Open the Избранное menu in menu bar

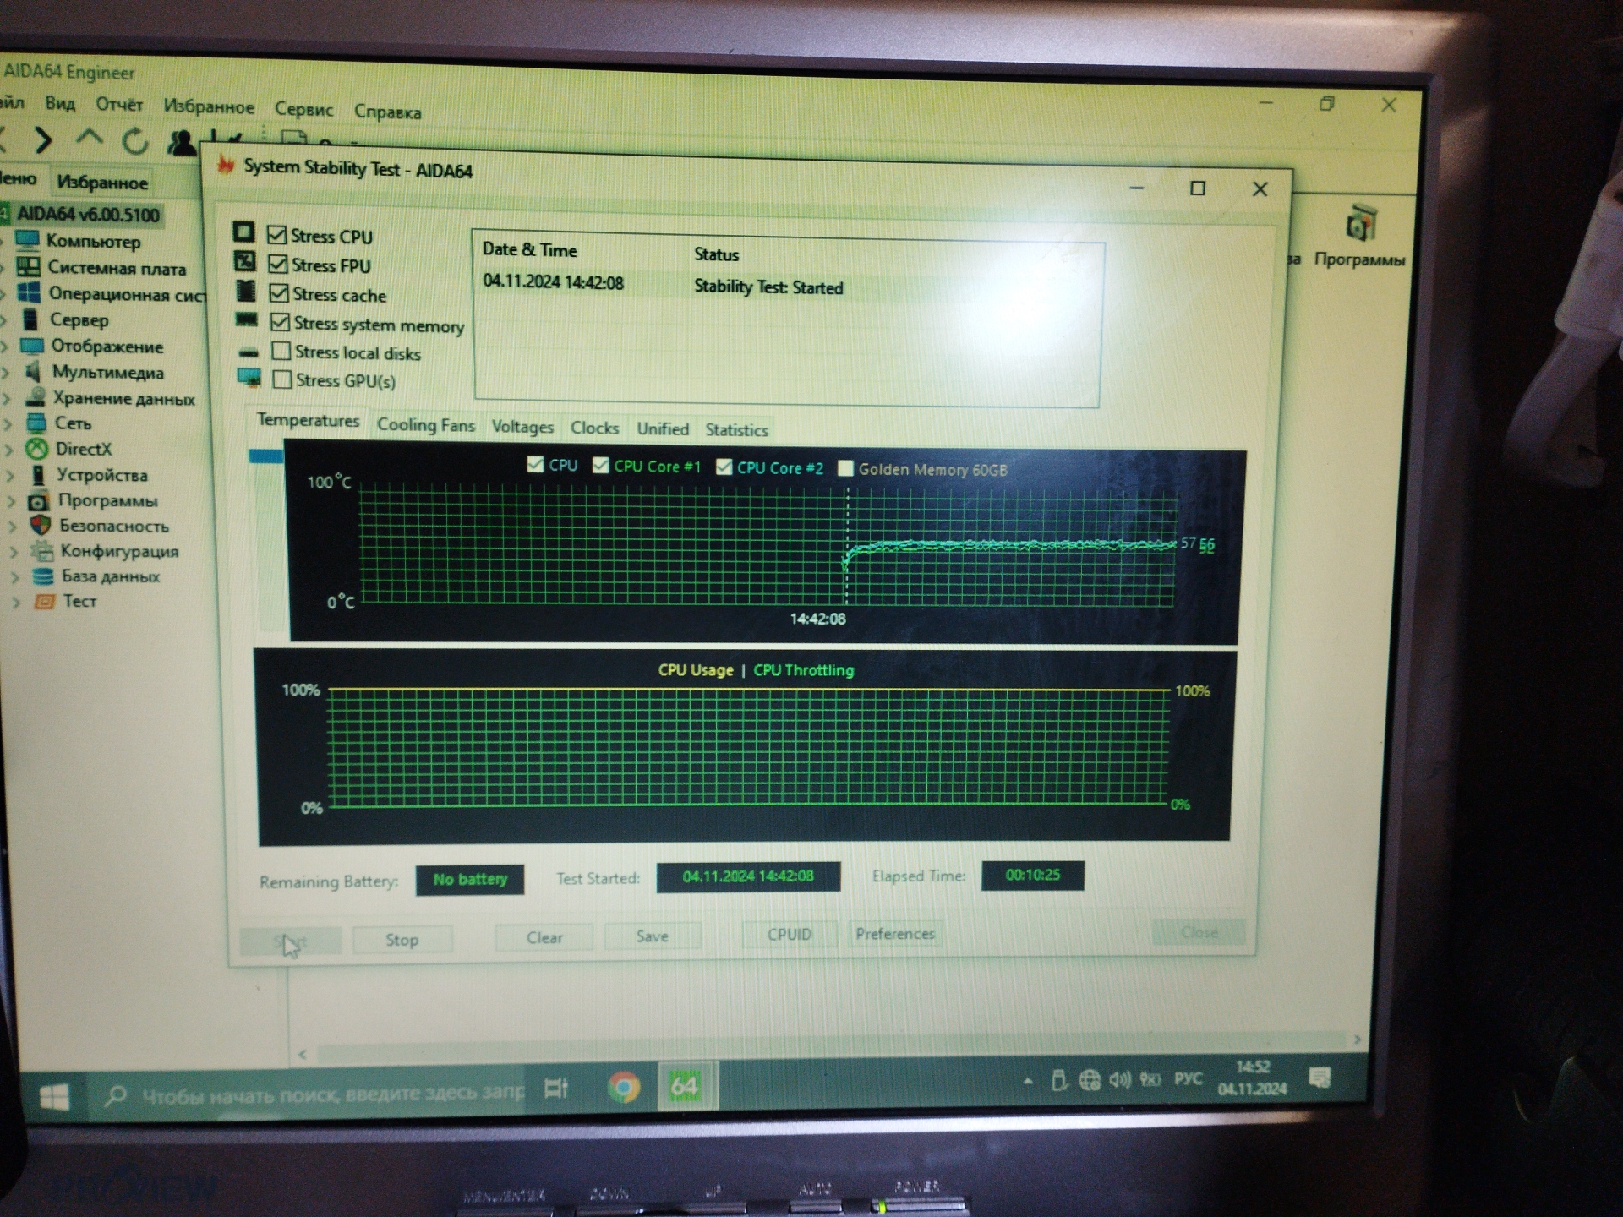point(209,106)
